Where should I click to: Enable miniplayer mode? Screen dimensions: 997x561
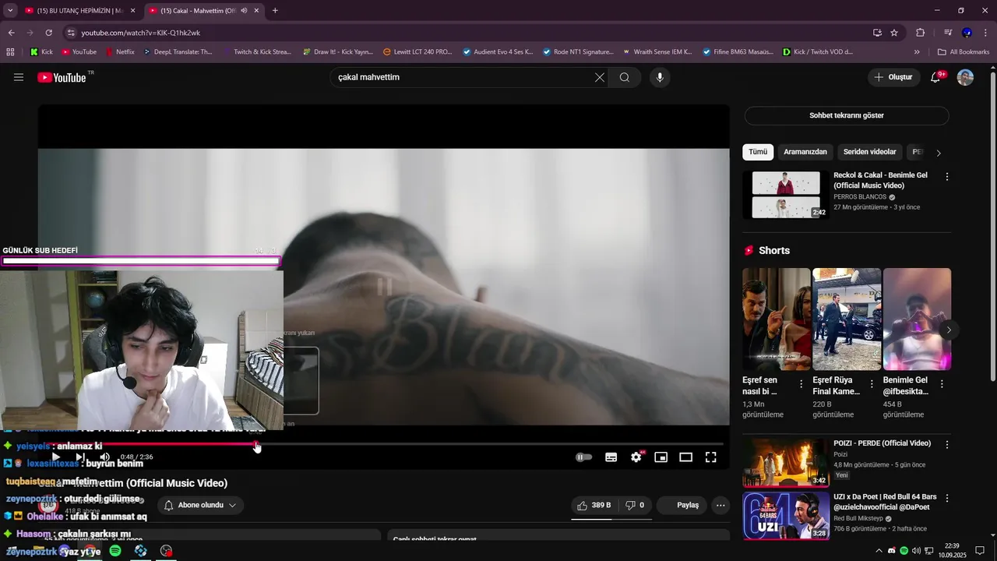pyautogui.click(x=661, y=457)
